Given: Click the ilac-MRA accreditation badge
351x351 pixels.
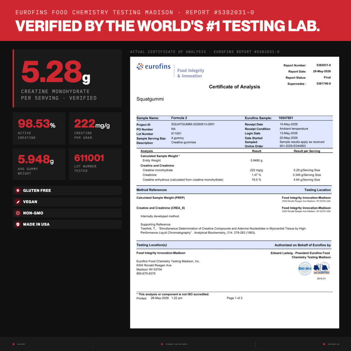Looking at the screenshot, I should [x=305, y=268].
